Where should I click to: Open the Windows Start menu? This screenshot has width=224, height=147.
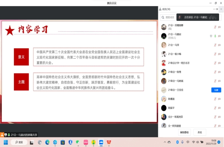point(6,142)
